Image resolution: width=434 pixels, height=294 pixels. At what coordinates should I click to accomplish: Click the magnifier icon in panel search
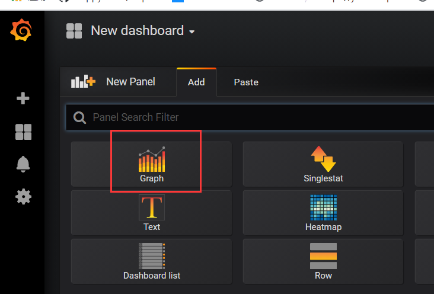79,117
